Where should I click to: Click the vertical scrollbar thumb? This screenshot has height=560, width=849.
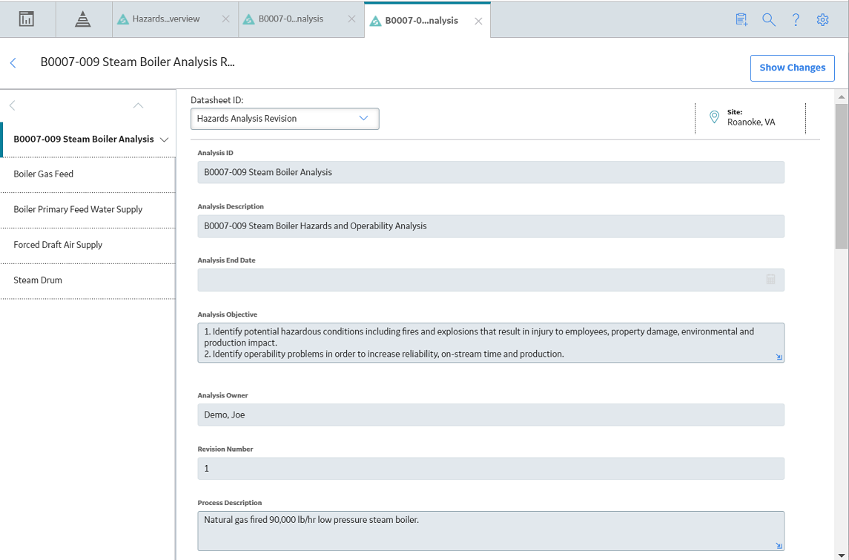842,176
